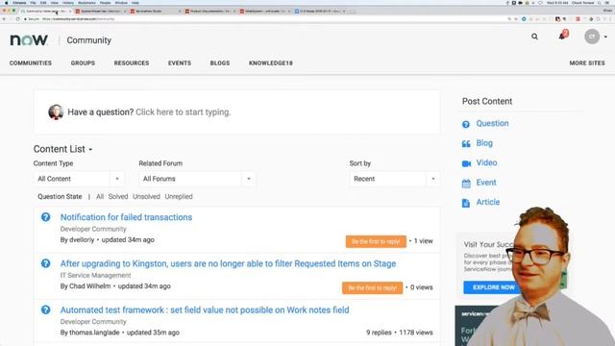Click the browser reload button
Viewport: 615px width, 346px height.
[x=17, y=19]
